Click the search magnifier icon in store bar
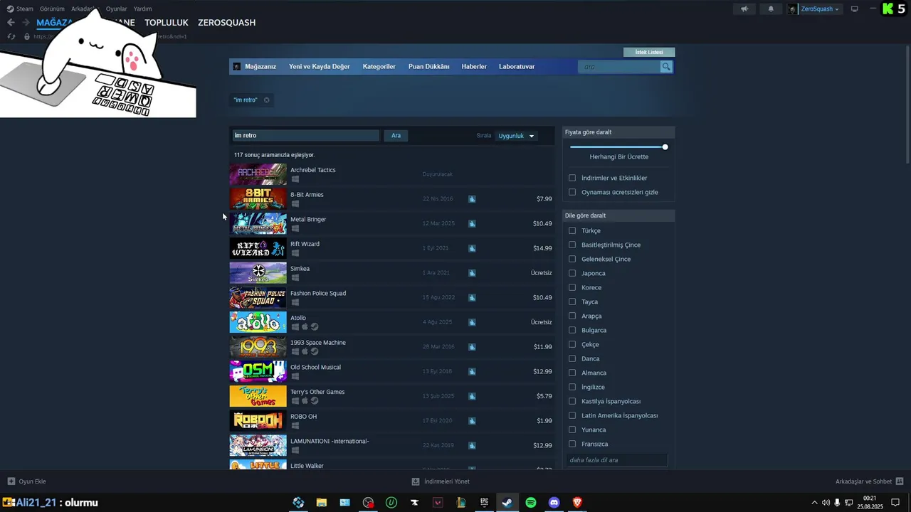 coord(666,67)
